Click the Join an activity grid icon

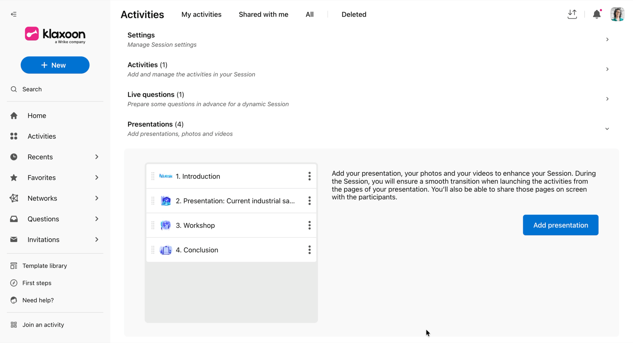point(14,325)
